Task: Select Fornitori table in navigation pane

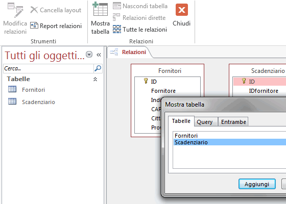Action: [33, 90]
